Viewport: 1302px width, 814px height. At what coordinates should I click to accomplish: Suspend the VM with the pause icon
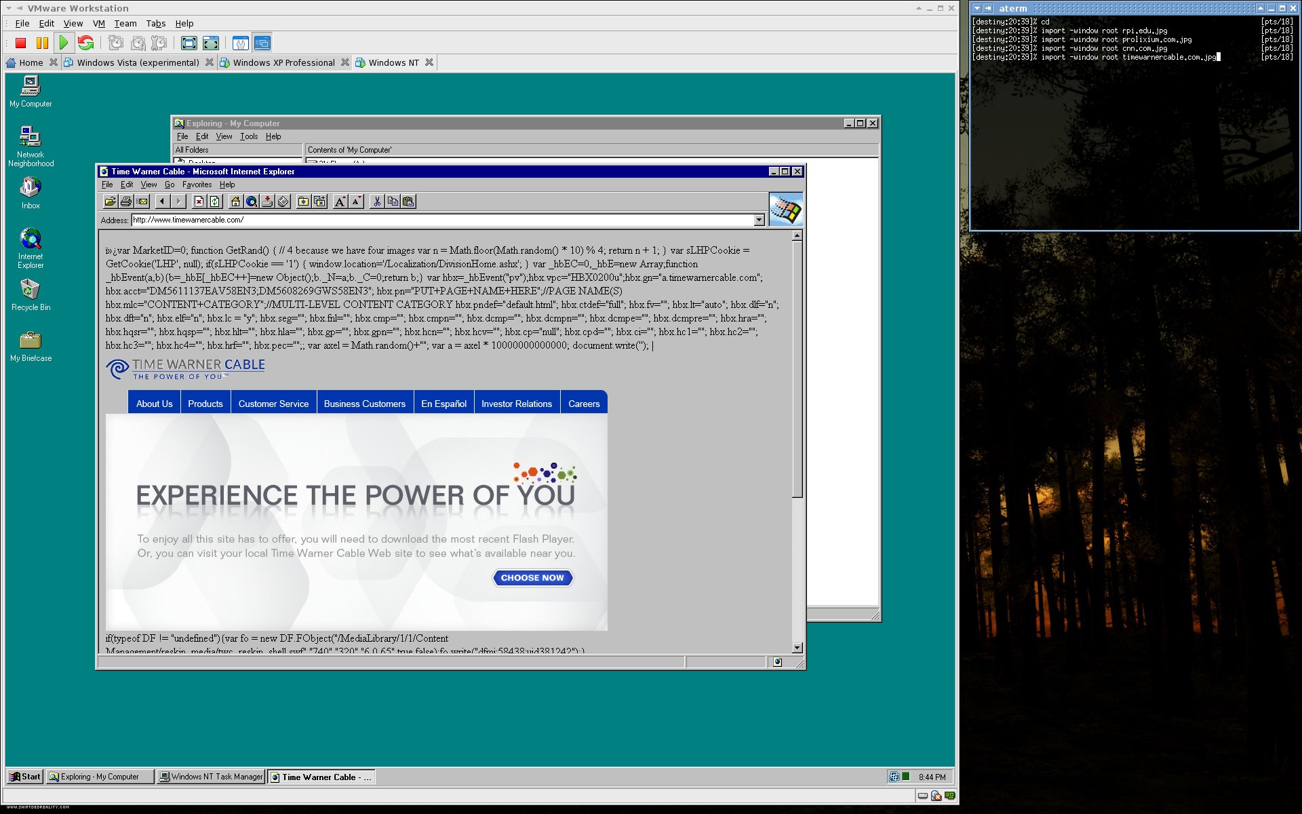(42, 43)
